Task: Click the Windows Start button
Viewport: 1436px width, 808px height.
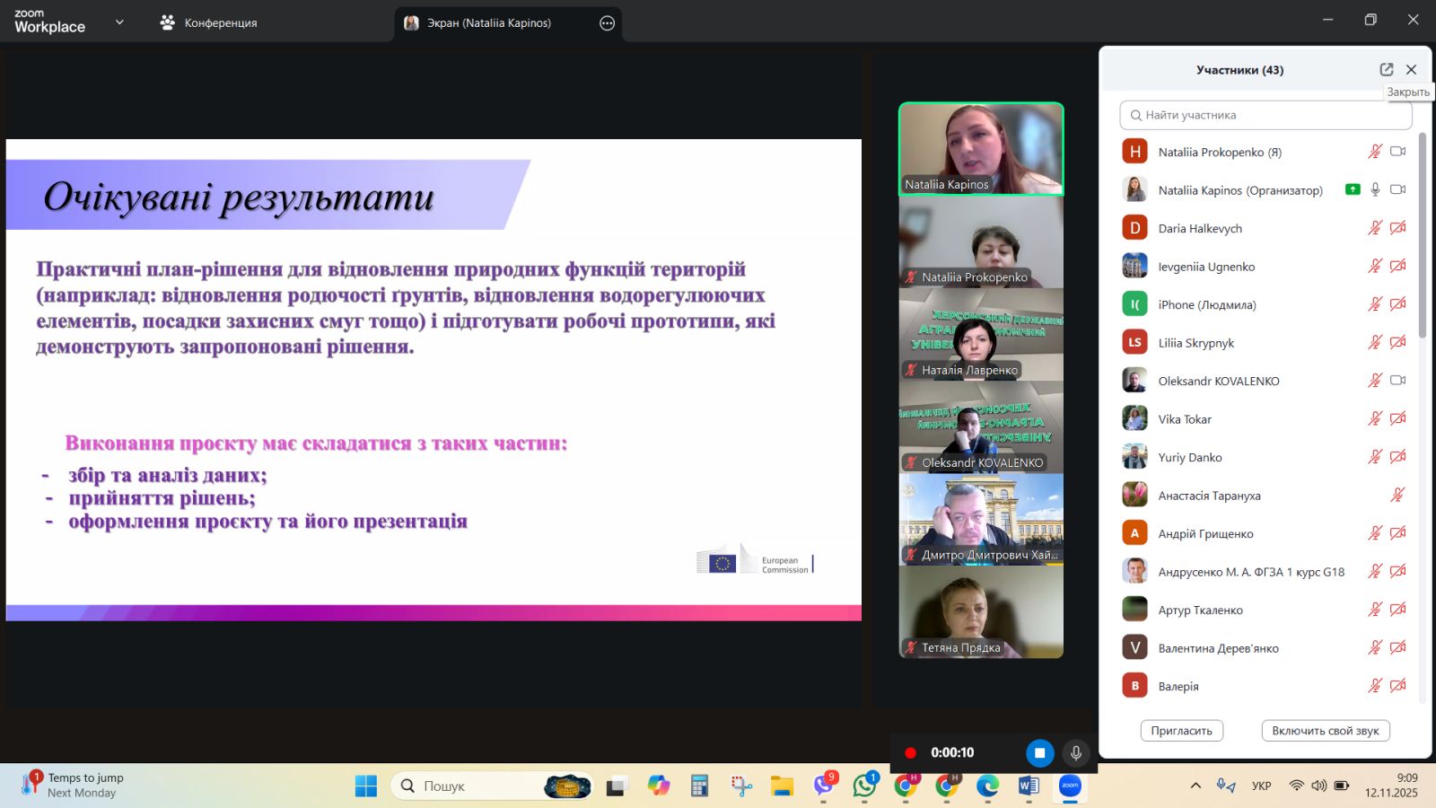Action: coord(366,786)
